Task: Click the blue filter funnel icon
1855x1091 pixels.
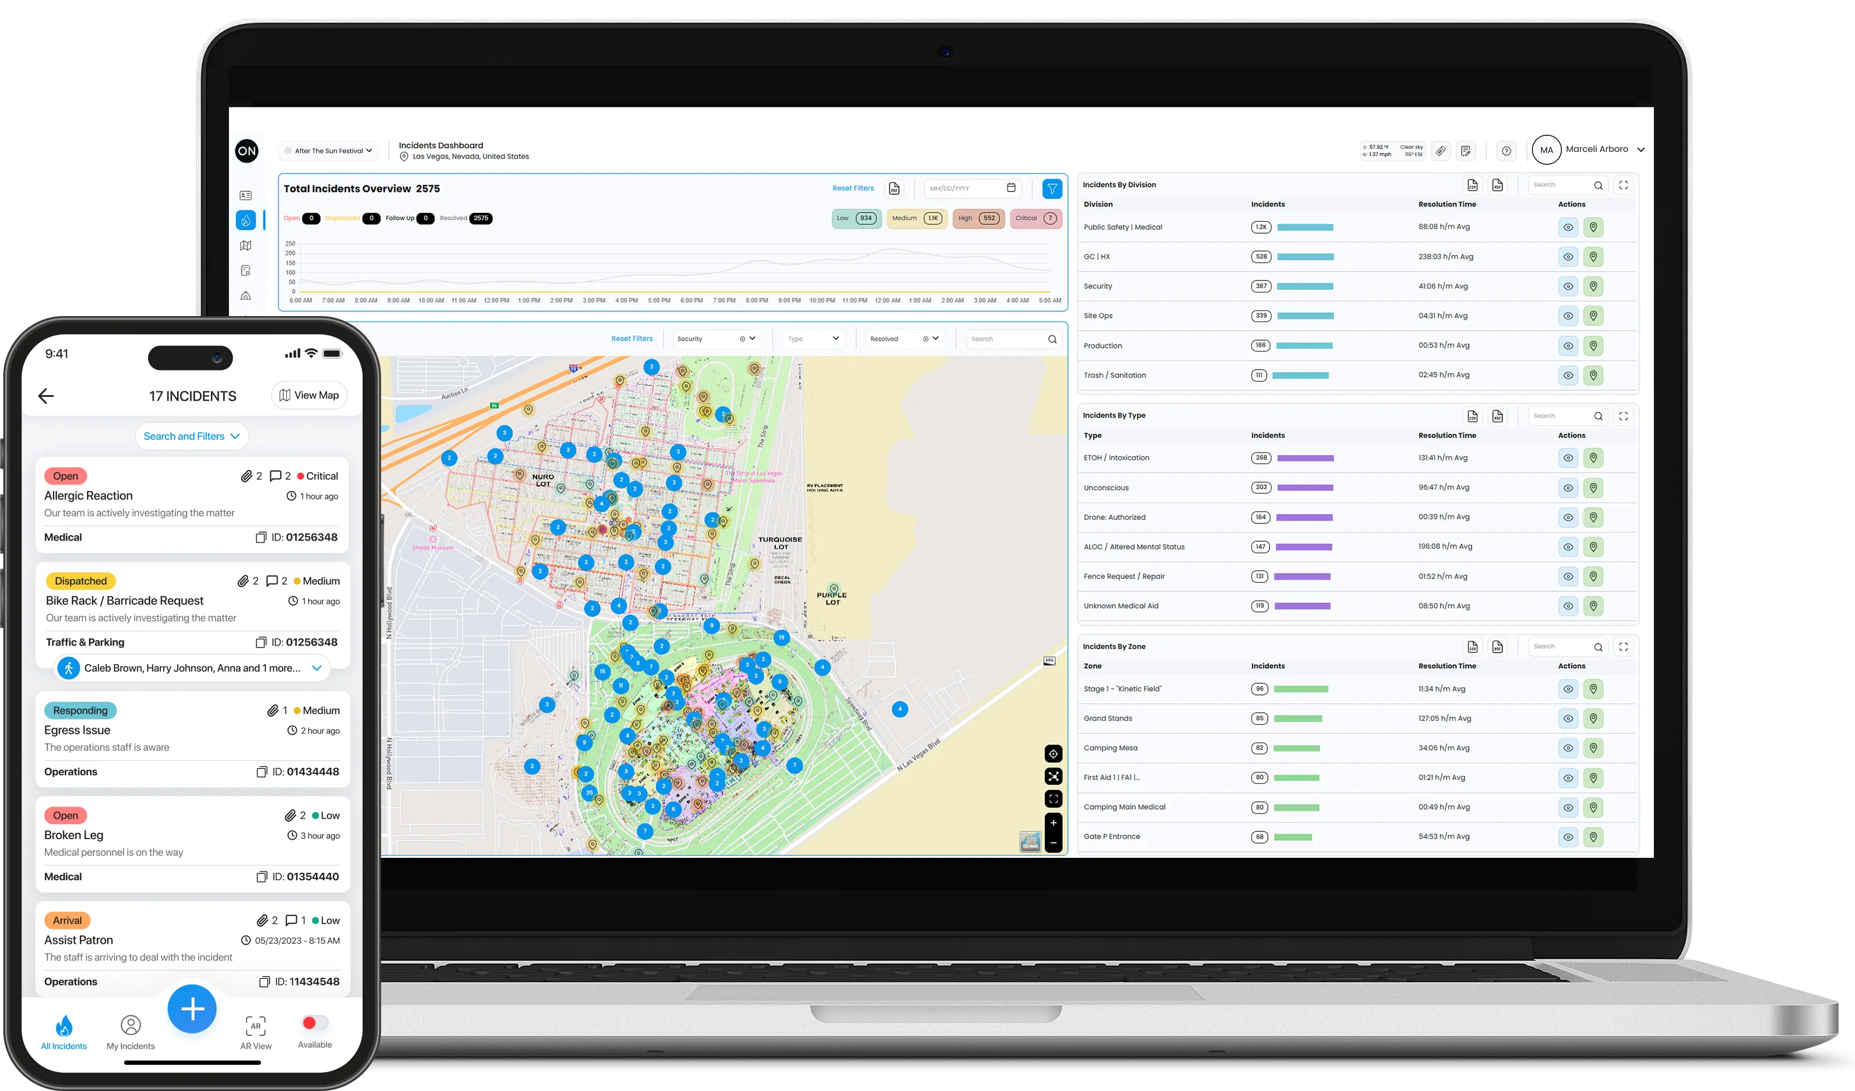Action: [x=1052, y=189]
